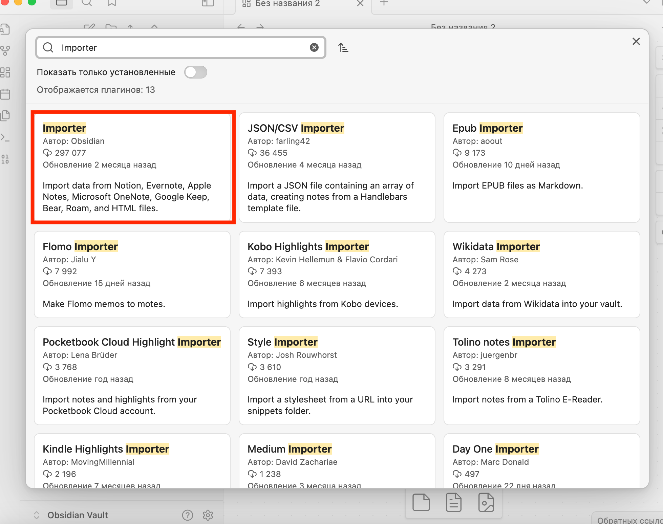Open Tolino notes Importer plugin card
The width and height of the screenshot is (663, 524).
point(542,376)
